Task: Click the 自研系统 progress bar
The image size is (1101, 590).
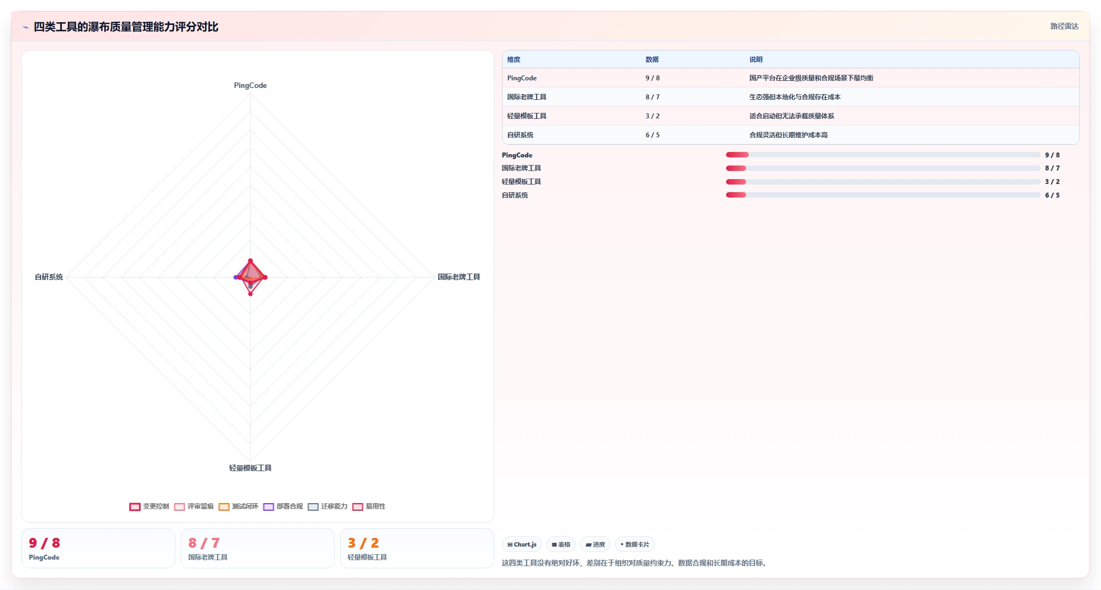Action: tap(883, 195)
